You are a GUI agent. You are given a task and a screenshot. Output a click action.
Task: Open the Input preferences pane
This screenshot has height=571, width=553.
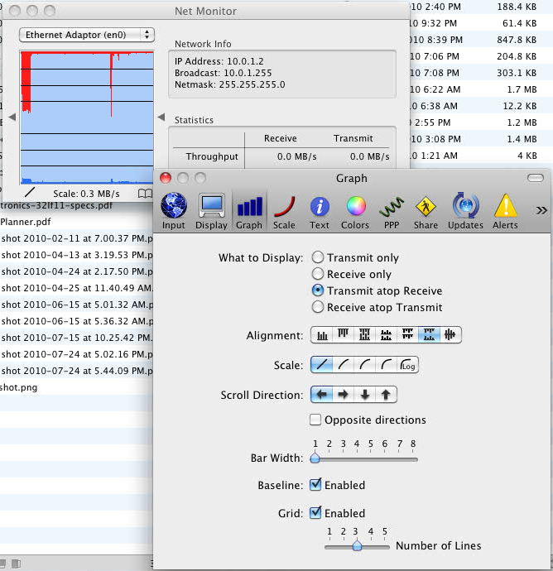pyautogui.click(x=174, y=211)
